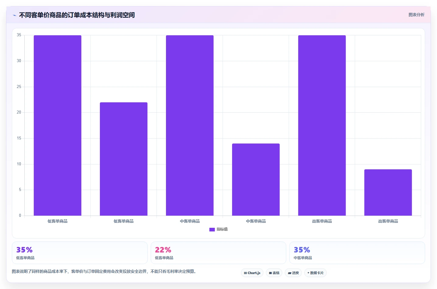Select the 高客单商品 bar reaching 35
The width and height of the screenshot is (437, 289).
point(322,125)
